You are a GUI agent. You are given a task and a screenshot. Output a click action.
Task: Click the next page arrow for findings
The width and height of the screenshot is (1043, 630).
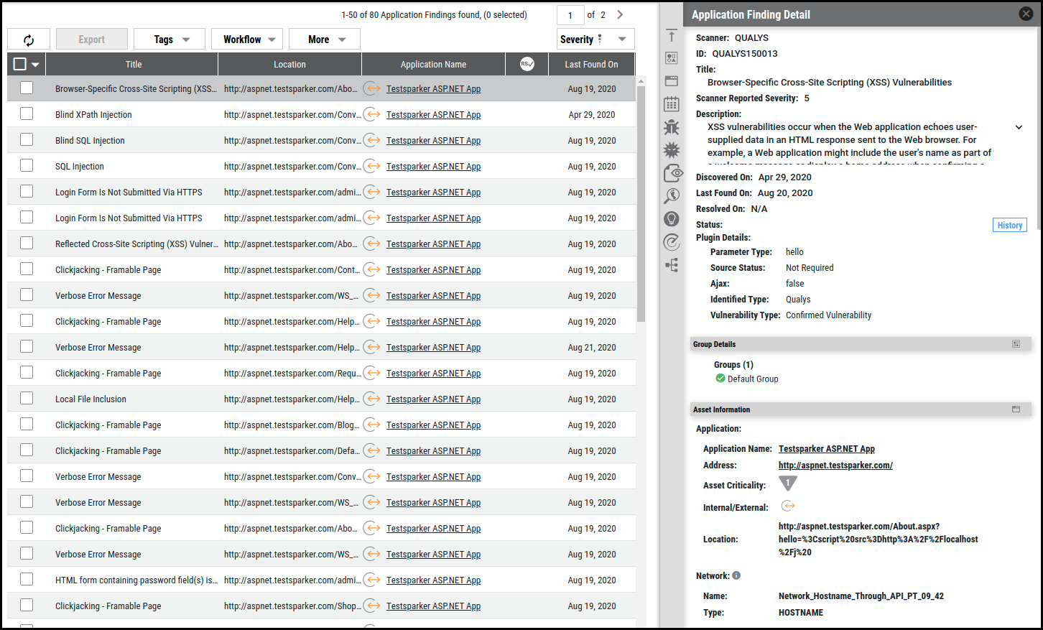point(619,14)
